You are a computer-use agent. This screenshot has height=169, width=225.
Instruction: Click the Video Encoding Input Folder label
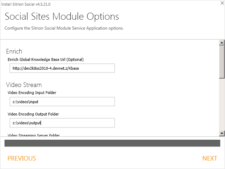pos(32,93)
